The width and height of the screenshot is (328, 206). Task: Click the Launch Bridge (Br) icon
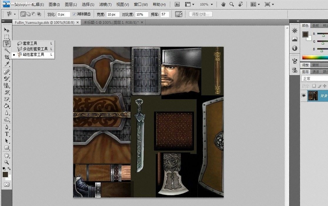pos(177,4)
